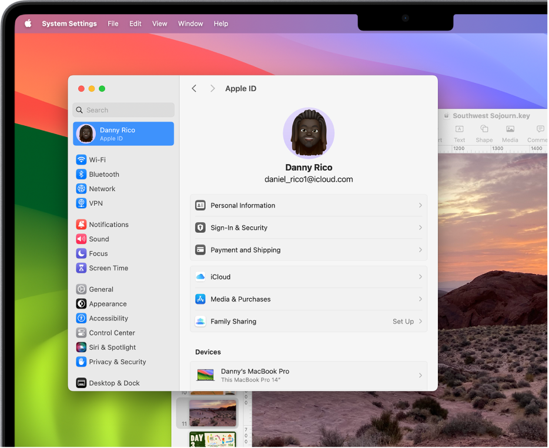Open Siri & Spotlight settings
549x448 pixels.
[112, 347]
